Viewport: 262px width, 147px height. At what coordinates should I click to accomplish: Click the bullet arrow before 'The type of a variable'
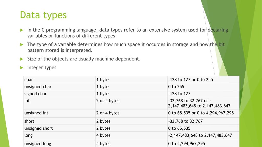(x=21, y=45)
